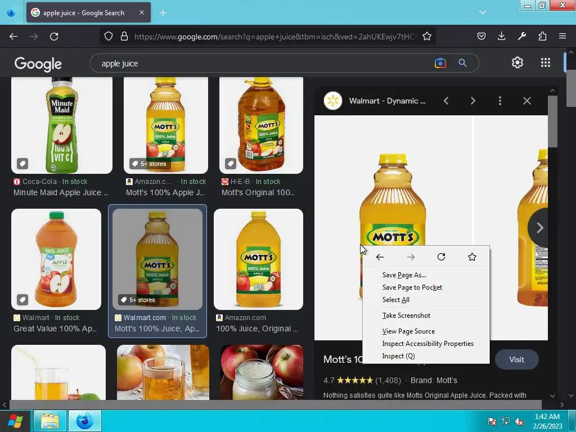Close the Walmart image preview panel
This screenshot has width=576, height=432.
click(526, 101)
